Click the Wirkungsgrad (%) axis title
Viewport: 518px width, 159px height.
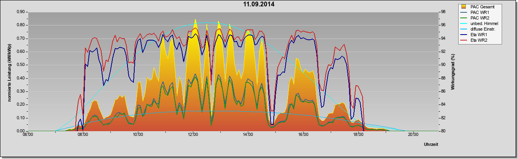point(453,72)
